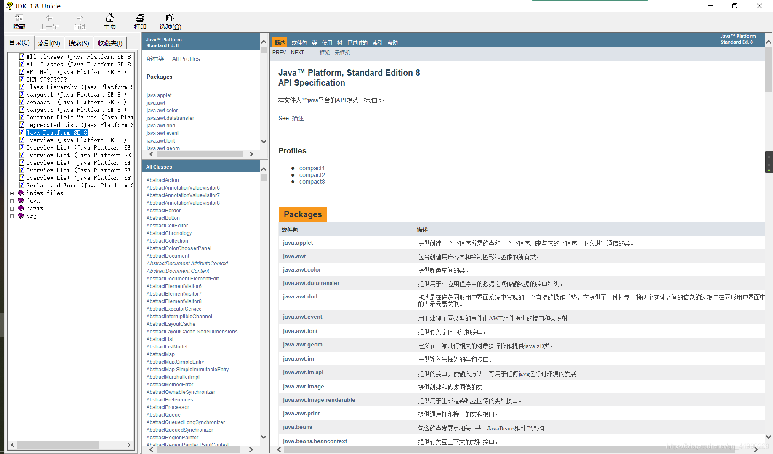This screenshot has height=454, width=773.
Task: Expand the org tree node
Action: (x=12, y=216)
